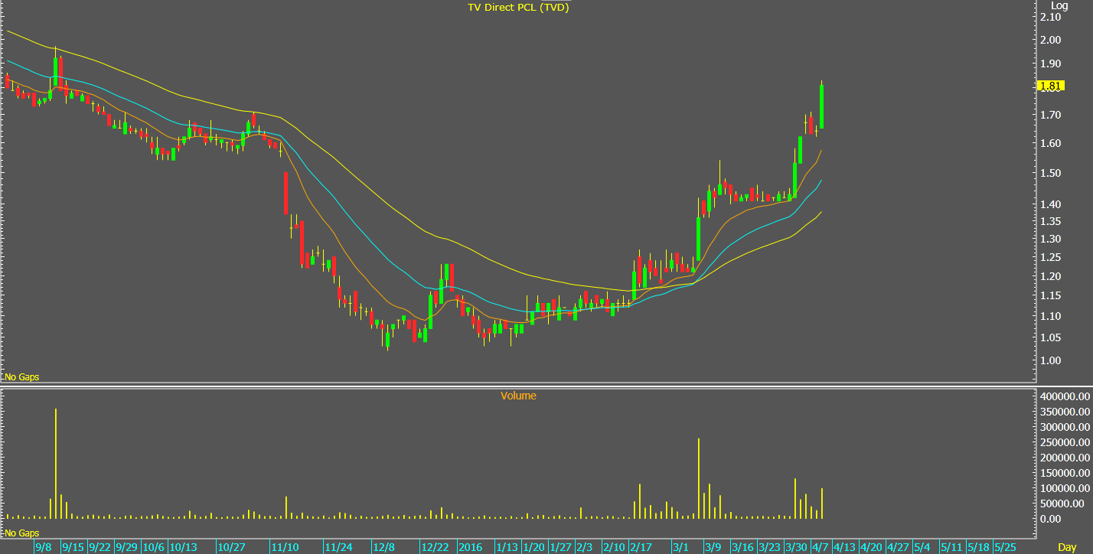Click the 2.00 price axis label
Image resolution: width=1093 pixels, height=554 pixels.
click(1050, 40)
